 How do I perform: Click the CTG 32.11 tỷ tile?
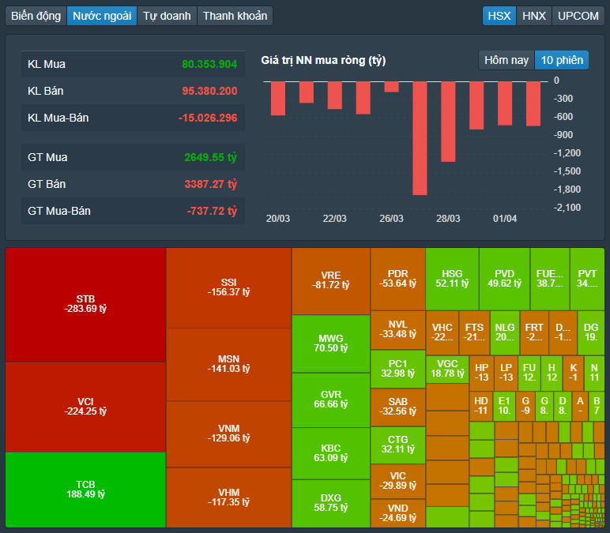coord(398,445)
